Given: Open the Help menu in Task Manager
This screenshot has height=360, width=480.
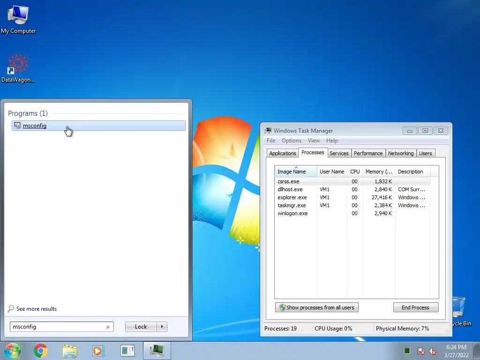Looking at the screenshot, I should tap(332, 141).
